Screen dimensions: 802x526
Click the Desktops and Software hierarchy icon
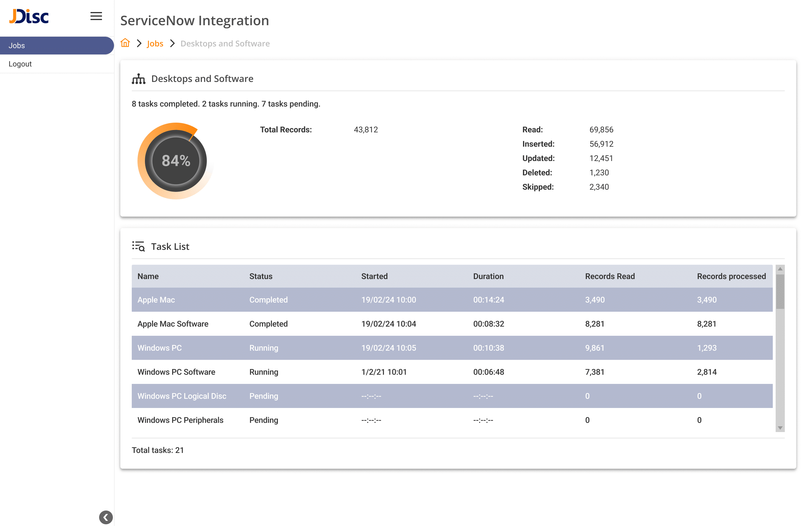[139, 78]
